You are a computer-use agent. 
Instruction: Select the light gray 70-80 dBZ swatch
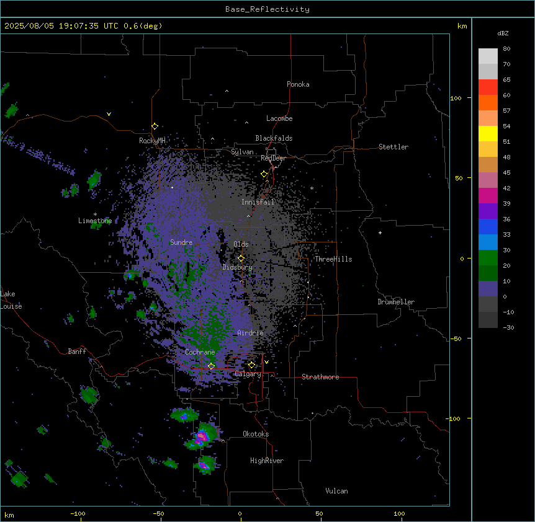[x=488, y=56]
